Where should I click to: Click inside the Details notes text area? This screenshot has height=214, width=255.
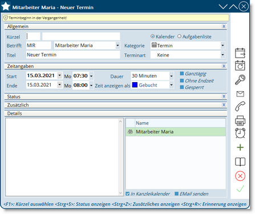coord(62,157)
